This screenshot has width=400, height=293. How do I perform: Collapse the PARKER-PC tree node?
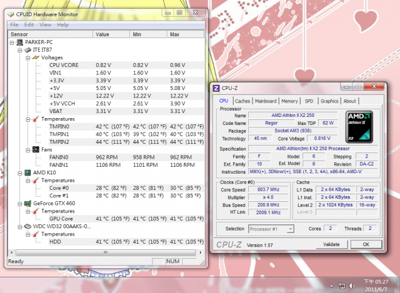point(12,42)
